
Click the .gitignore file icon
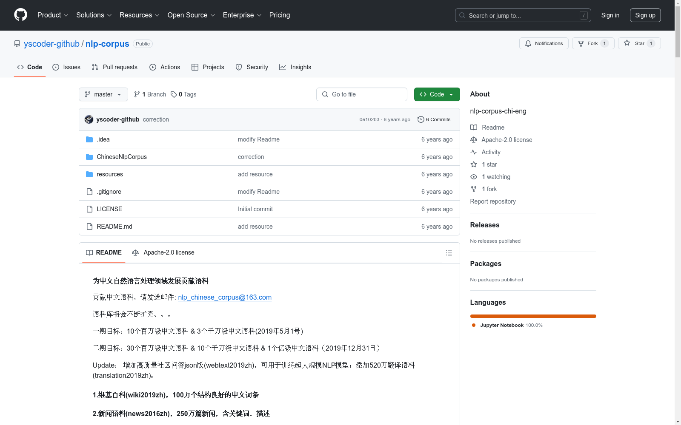coord(89,192)
